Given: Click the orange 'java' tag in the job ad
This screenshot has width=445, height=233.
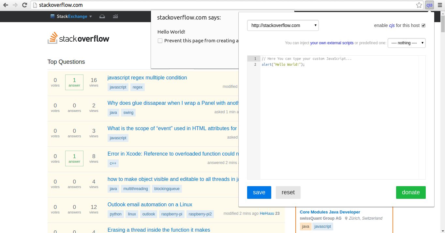Looking at the screenshot, I should pos(305,226).
